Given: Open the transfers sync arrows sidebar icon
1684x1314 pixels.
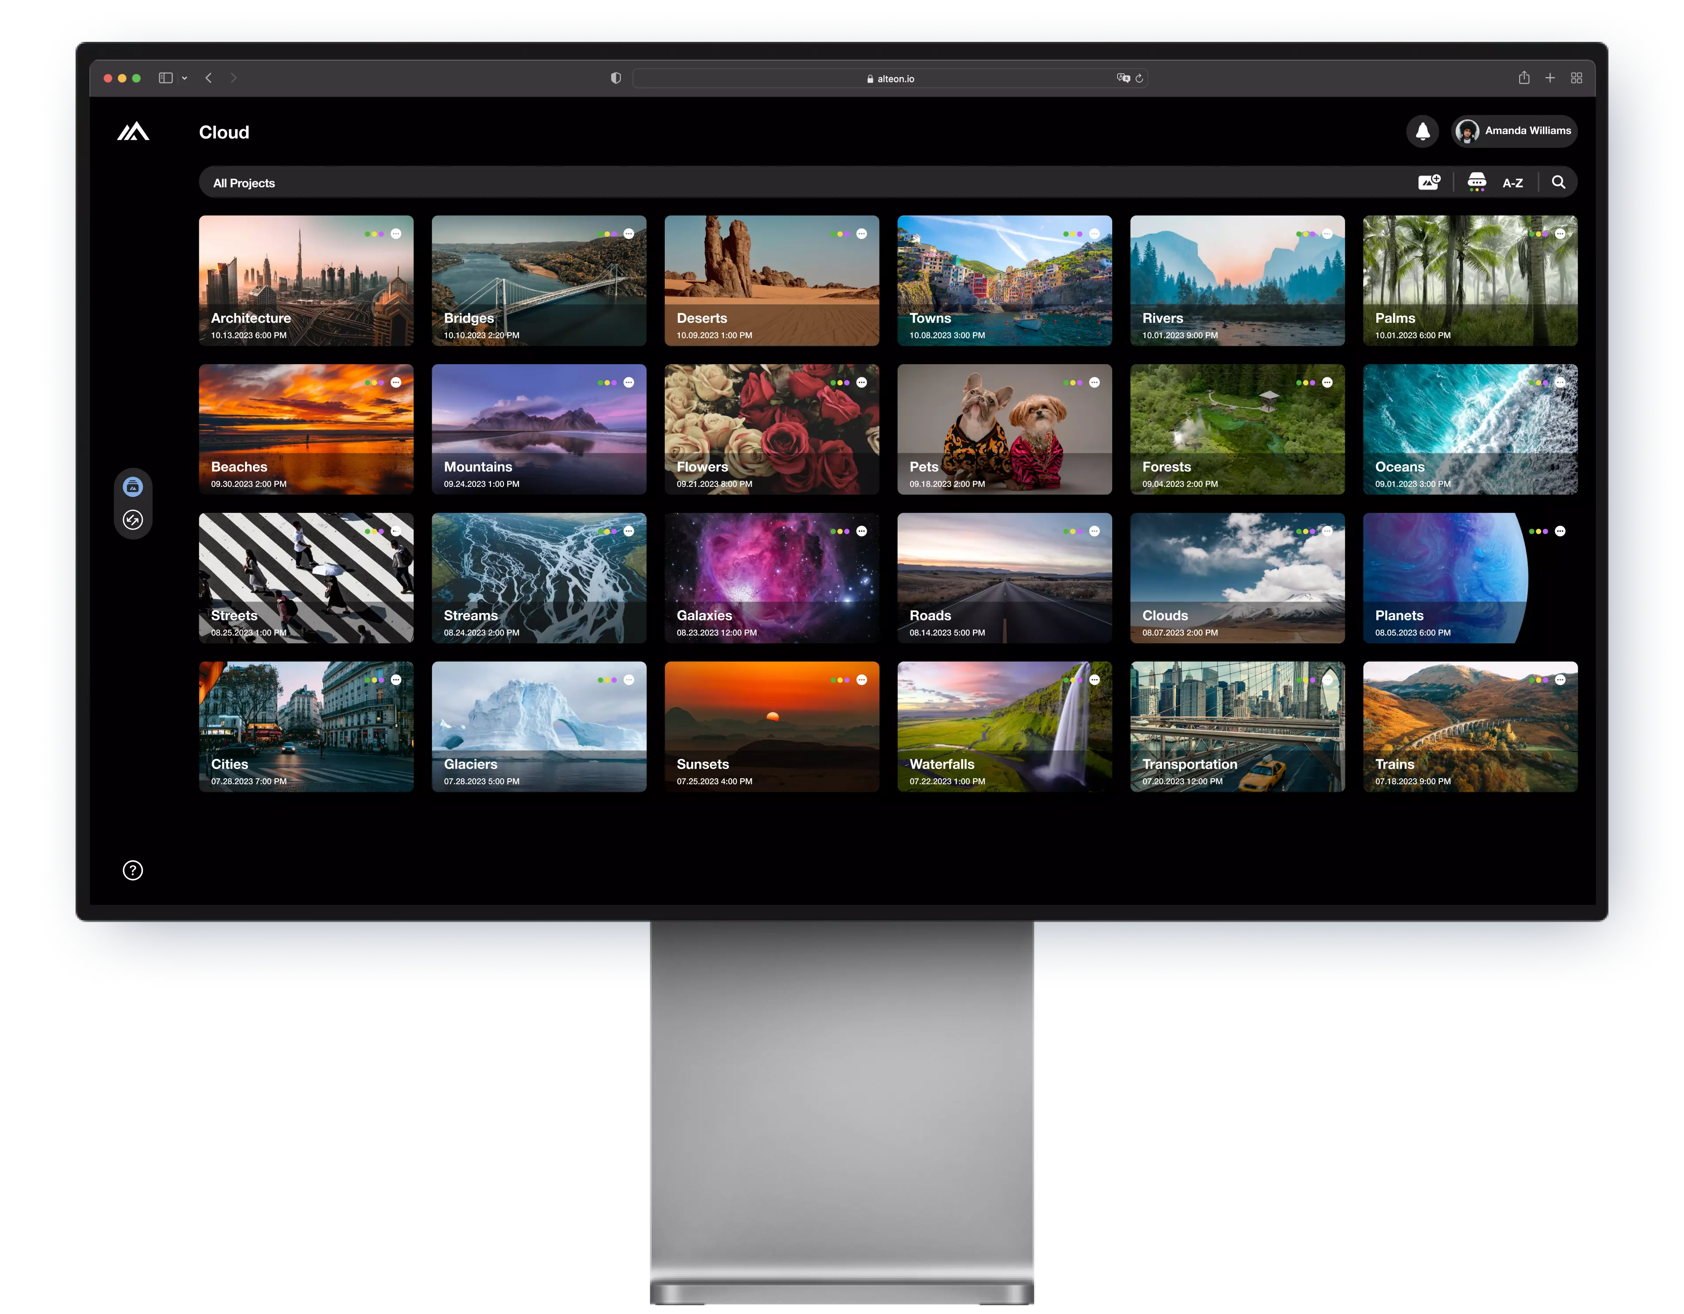Looking at the screenshot, I should (x=133, y=520).
